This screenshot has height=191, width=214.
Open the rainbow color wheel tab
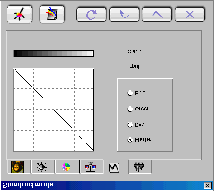66,167
